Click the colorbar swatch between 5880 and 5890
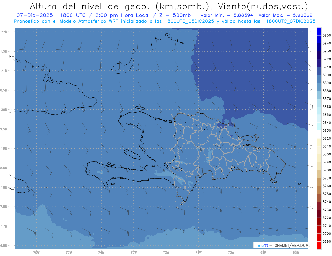 [x=319, y=87]
